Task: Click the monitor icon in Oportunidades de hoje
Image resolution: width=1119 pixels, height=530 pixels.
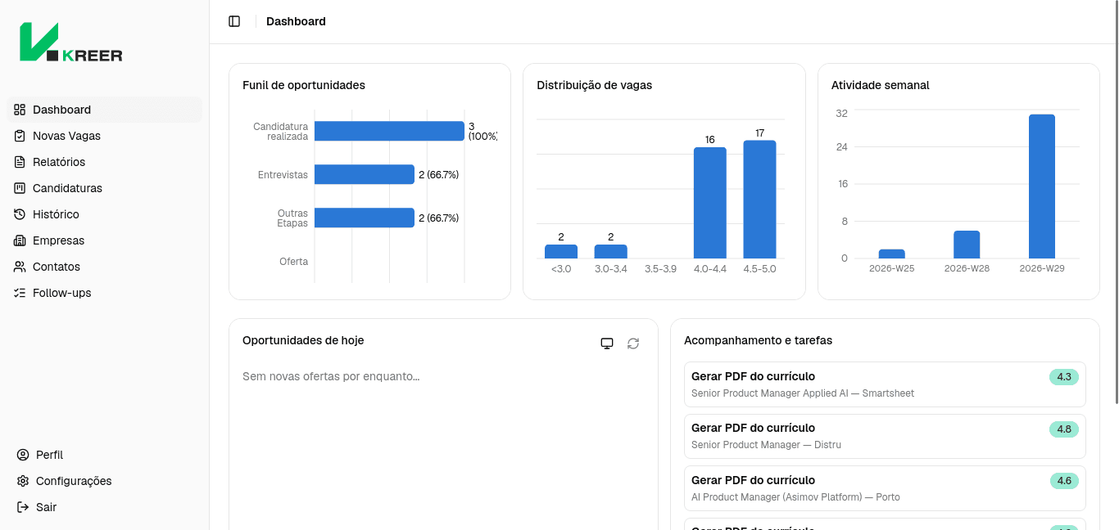Action: [x=607, y=344]
